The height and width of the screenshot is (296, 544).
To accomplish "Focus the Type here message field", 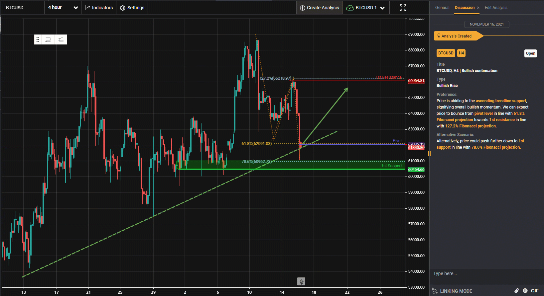I will [x=486, y=273].
